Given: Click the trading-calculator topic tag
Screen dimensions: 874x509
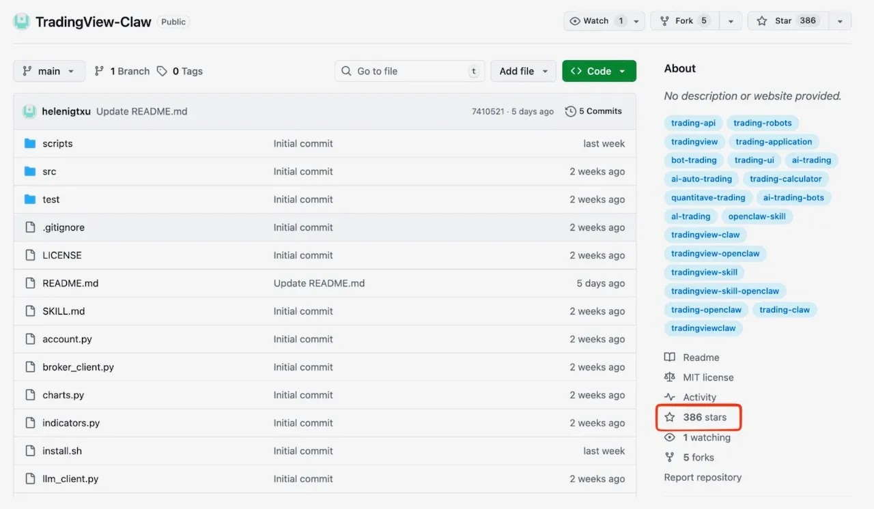Looking at the screenshot, I should 786,179.
